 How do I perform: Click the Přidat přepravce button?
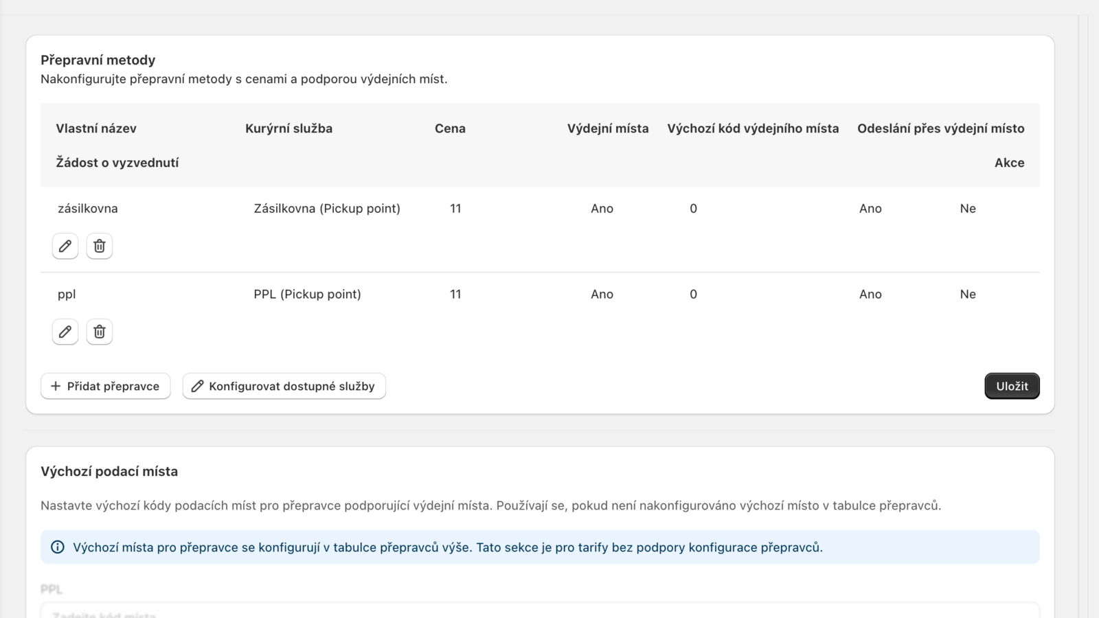pyautogui.click(x=106, y=386)
